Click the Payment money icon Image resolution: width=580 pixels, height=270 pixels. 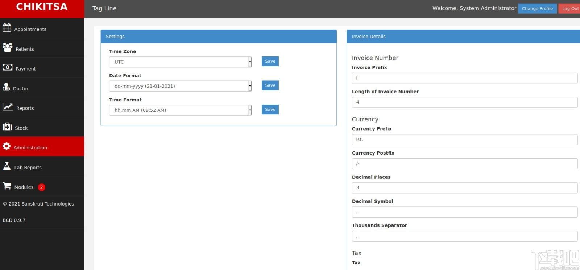[7, 67]
